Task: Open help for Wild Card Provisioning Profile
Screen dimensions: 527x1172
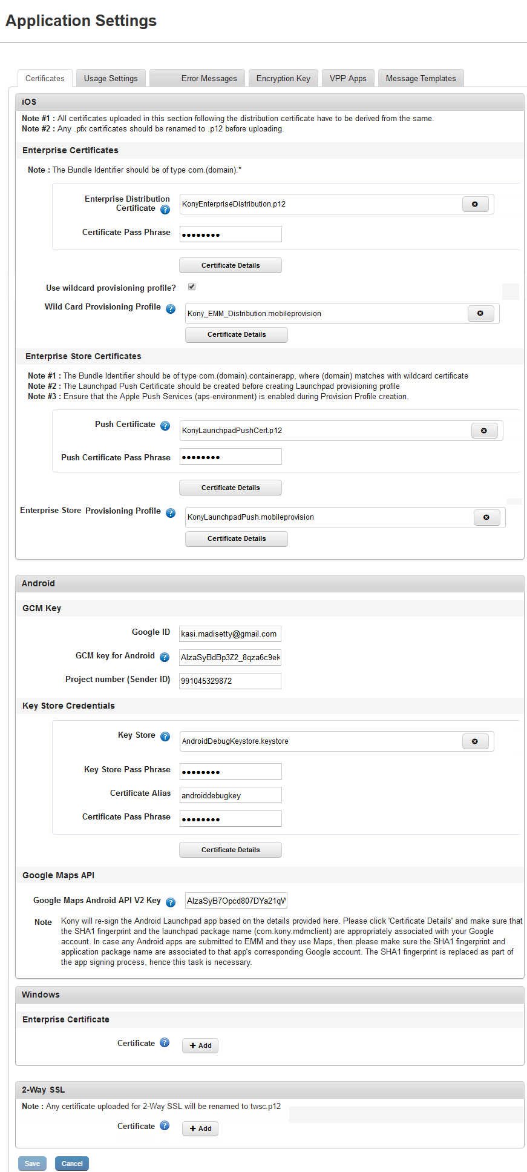Action: click(171, 309)
